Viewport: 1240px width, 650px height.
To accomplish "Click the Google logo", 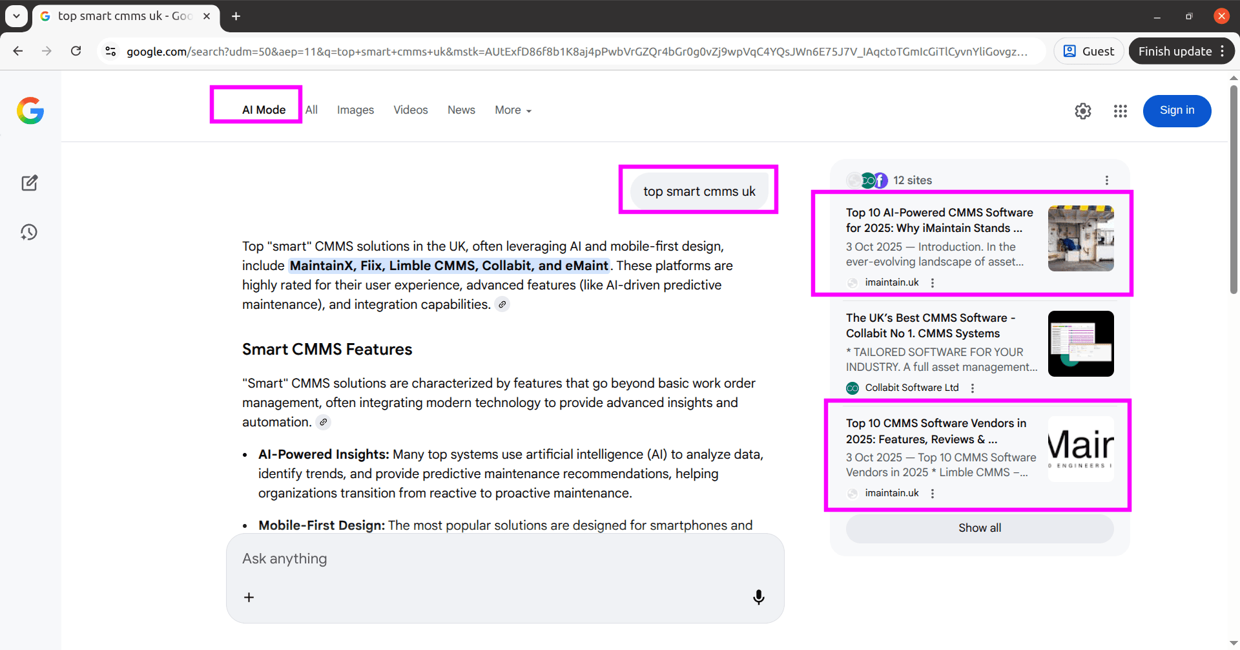I will click(30, 110).
